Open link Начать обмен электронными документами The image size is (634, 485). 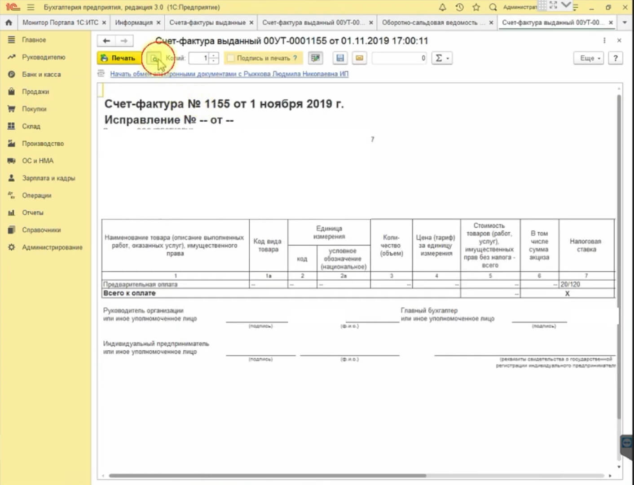(229, 74)
